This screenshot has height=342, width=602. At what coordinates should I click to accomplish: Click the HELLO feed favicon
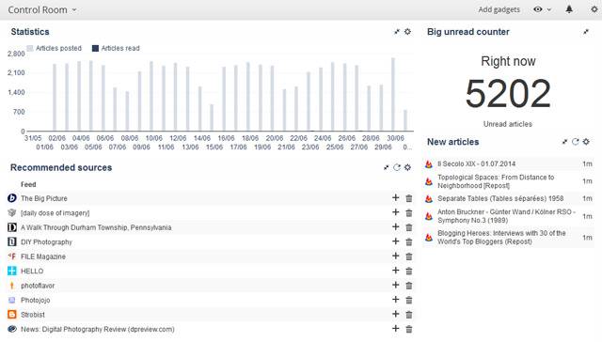click(x=12, y=271)
